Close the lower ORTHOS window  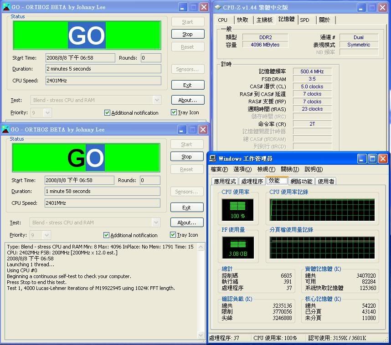(203, 130)
